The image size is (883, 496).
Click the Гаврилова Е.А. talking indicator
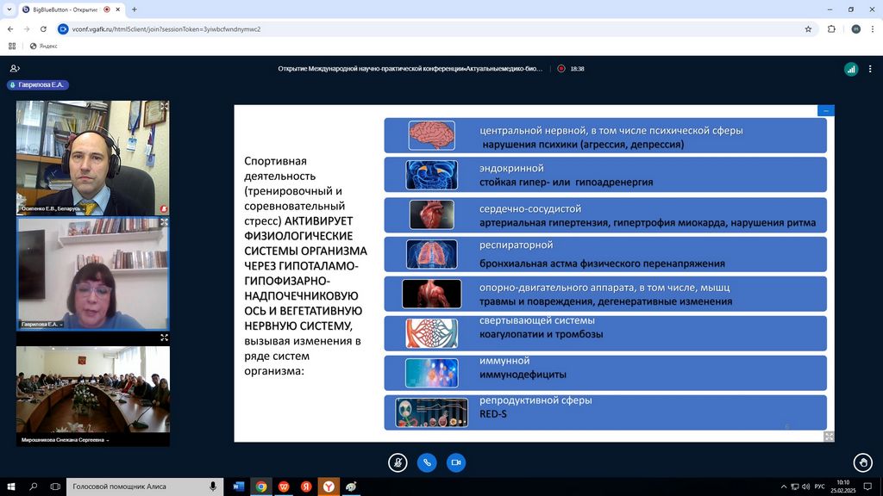[x=37, y=85]
